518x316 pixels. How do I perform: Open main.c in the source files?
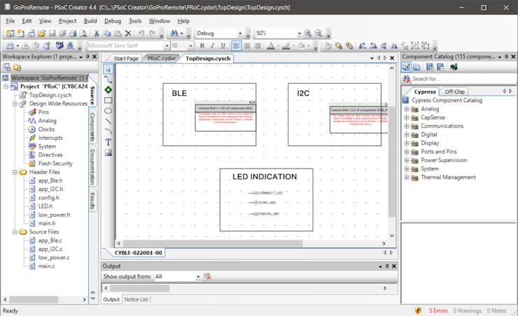(x=46, y=266)
